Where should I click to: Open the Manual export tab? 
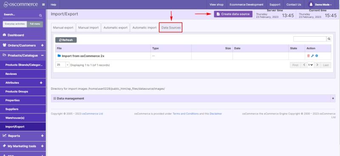(63, 28)
